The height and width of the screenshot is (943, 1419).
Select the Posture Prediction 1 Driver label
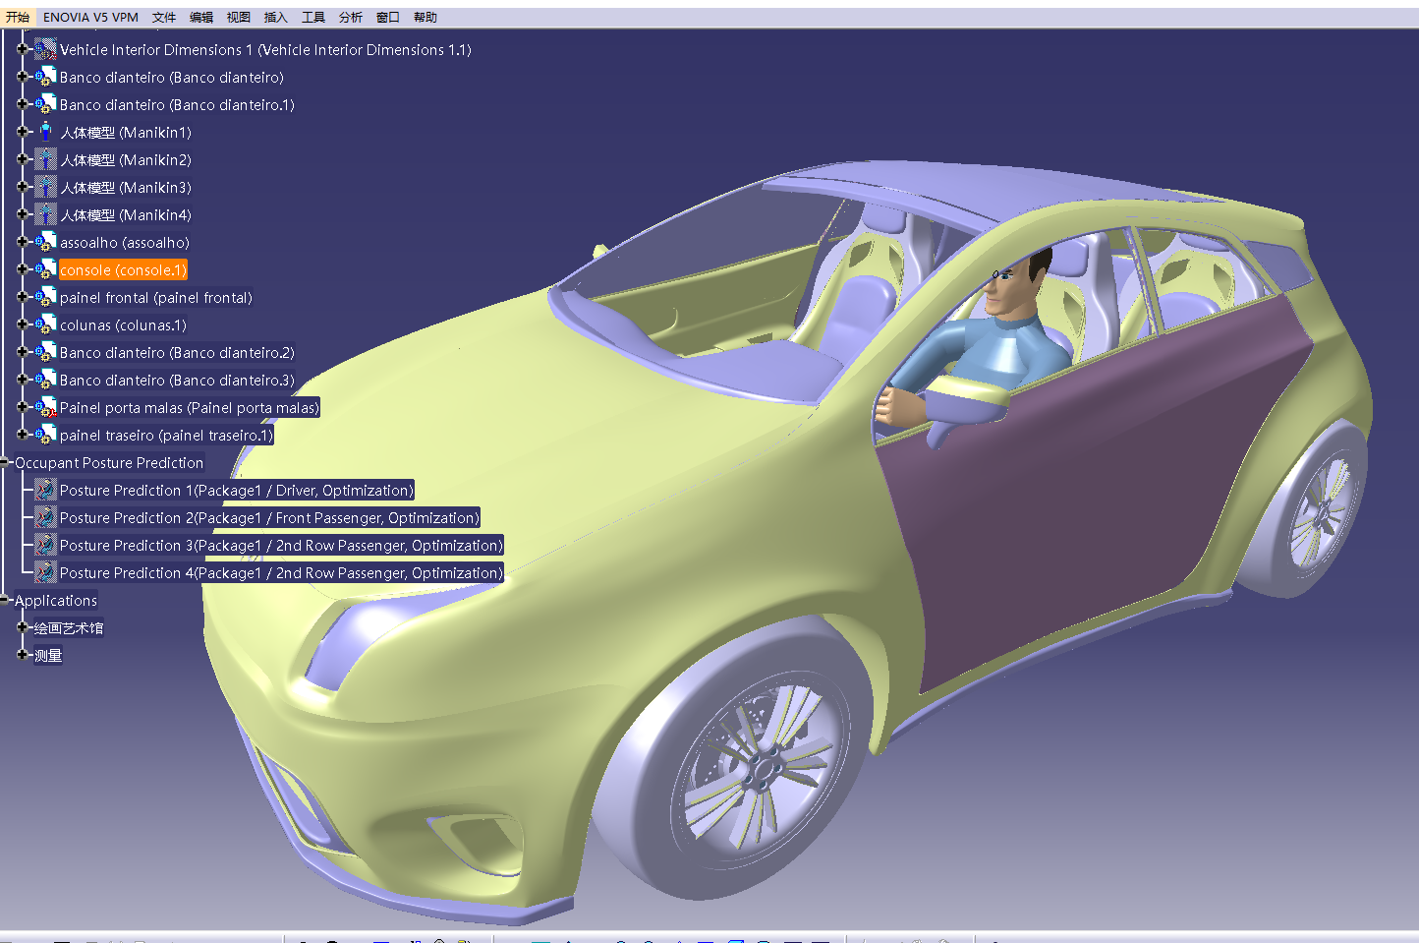(x=237, y=490)
